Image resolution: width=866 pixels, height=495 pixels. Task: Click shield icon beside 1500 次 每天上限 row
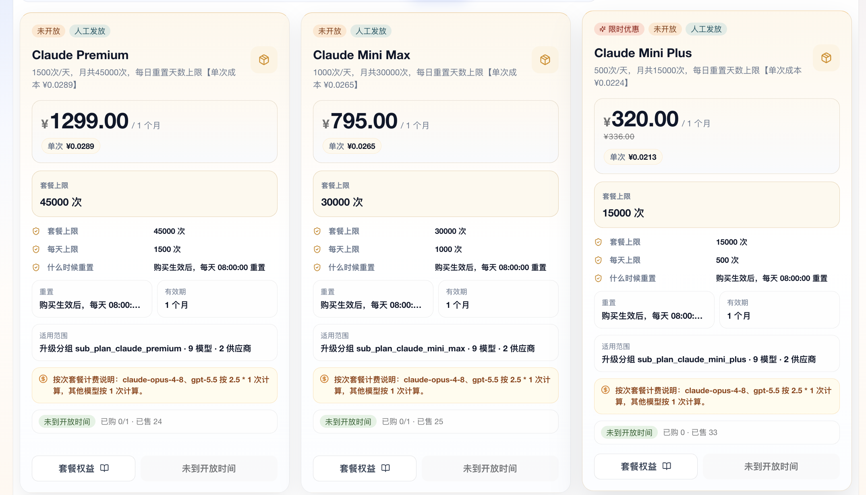pos(36,249)
